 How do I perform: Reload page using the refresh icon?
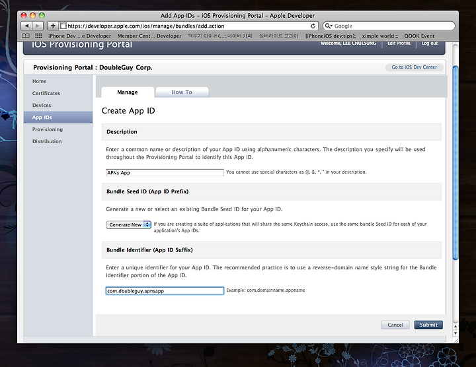coord(313,26)
